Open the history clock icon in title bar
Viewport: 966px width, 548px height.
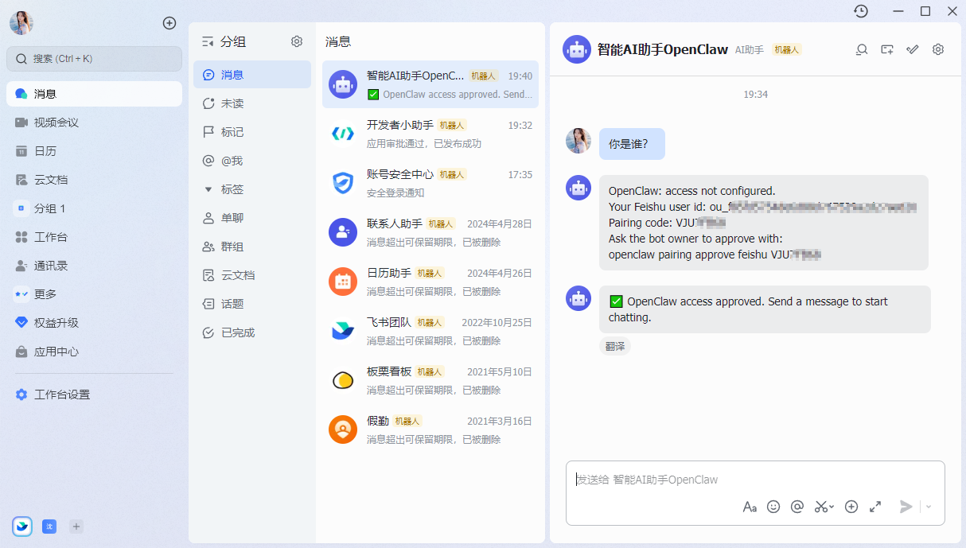tap(861, 11)
